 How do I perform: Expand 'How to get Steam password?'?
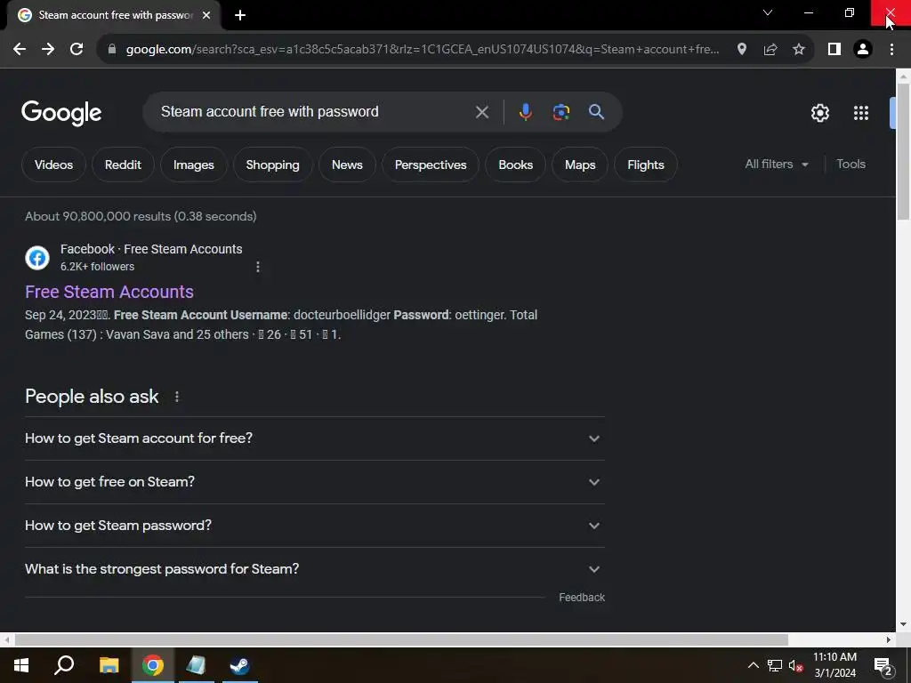tap(315, 526)
